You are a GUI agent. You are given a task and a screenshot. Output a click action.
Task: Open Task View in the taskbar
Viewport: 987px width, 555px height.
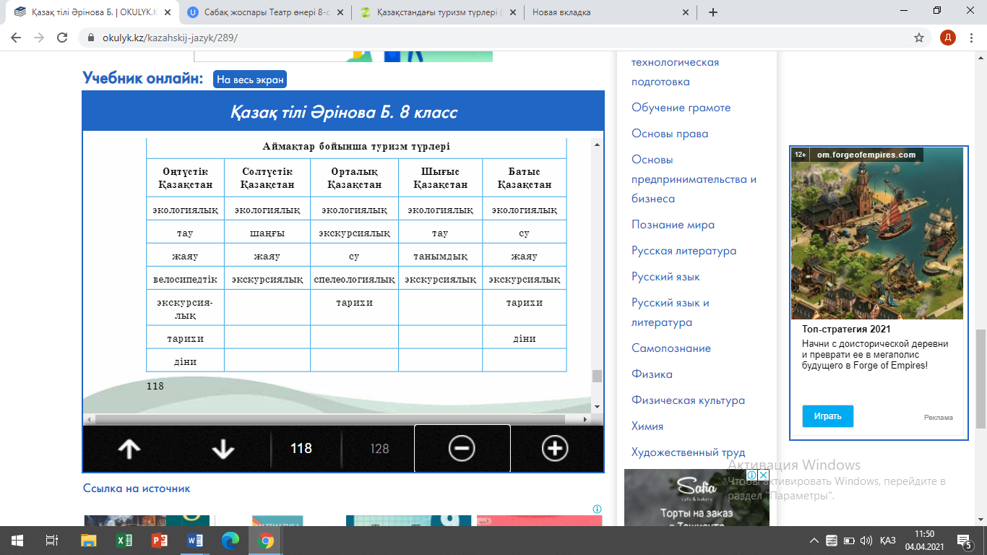point(52,541)
